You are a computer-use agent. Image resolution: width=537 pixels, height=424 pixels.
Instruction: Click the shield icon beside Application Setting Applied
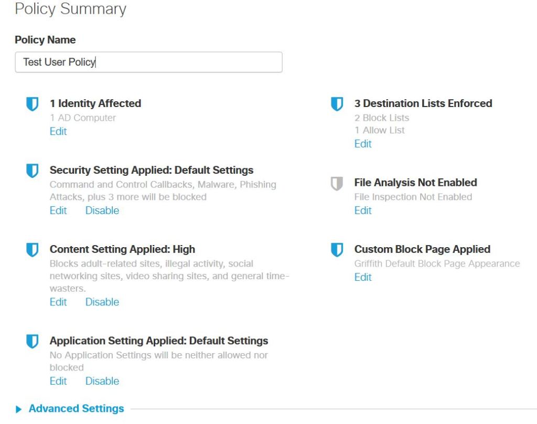tap(33, 342)
